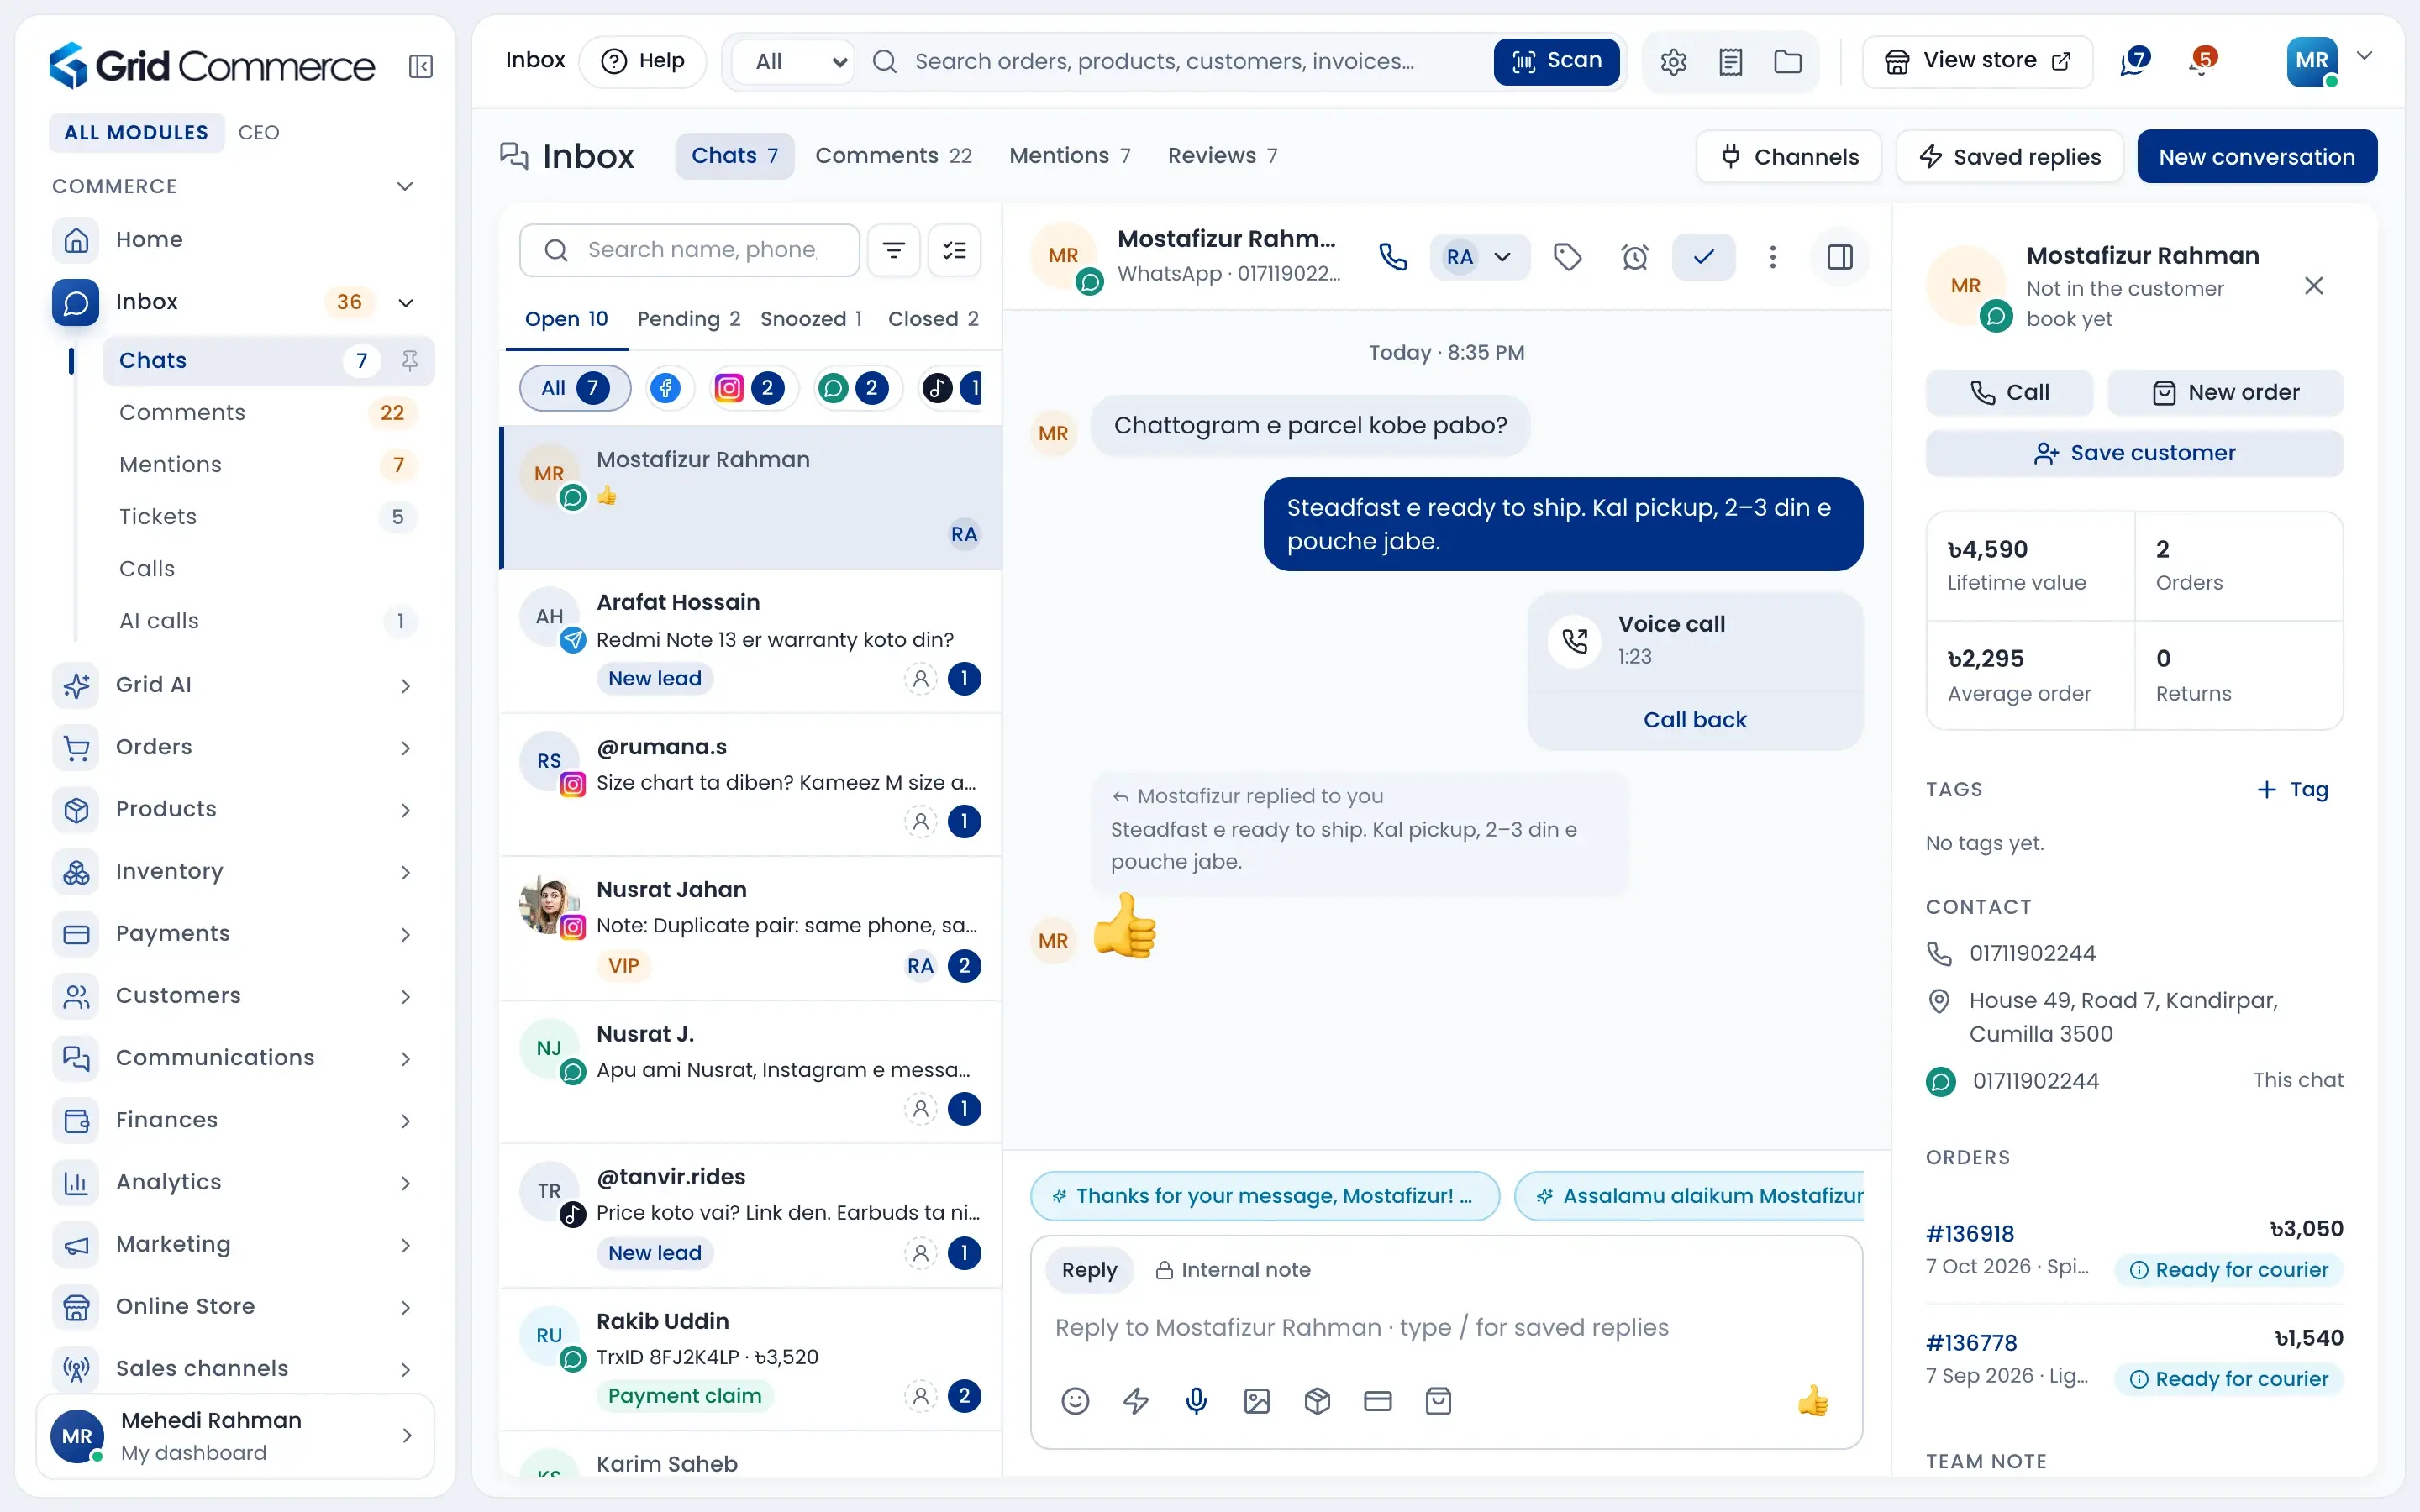Mark the conversation as resolved with the checkmark

[x=1703, y=257]
